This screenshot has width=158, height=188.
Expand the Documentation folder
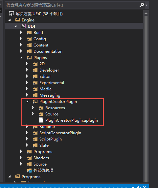click(21, 51)
